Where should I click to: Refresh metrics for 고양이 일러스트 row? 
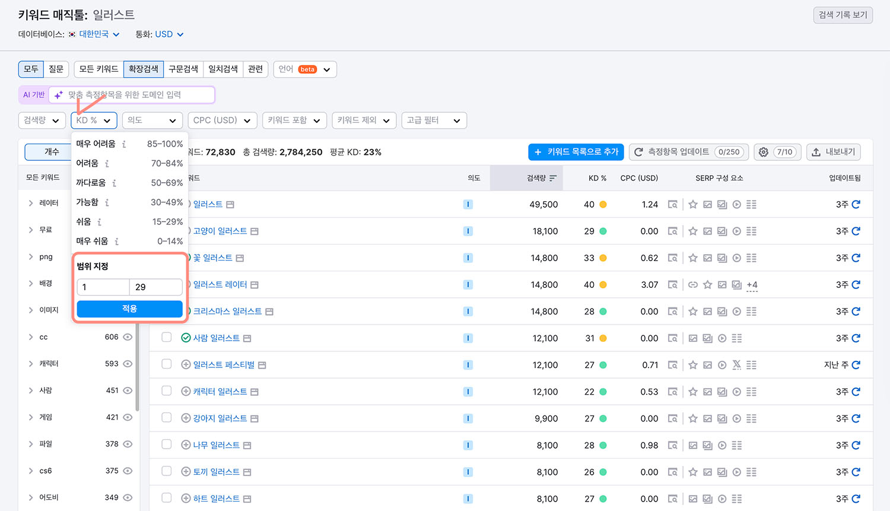coord(856,231)
